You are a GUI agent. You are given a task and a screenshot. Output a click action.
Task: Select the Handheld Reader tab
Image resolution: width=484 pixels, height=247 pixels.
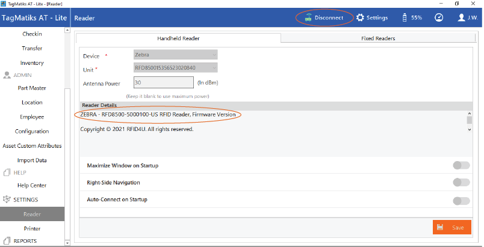coord(178,38)
